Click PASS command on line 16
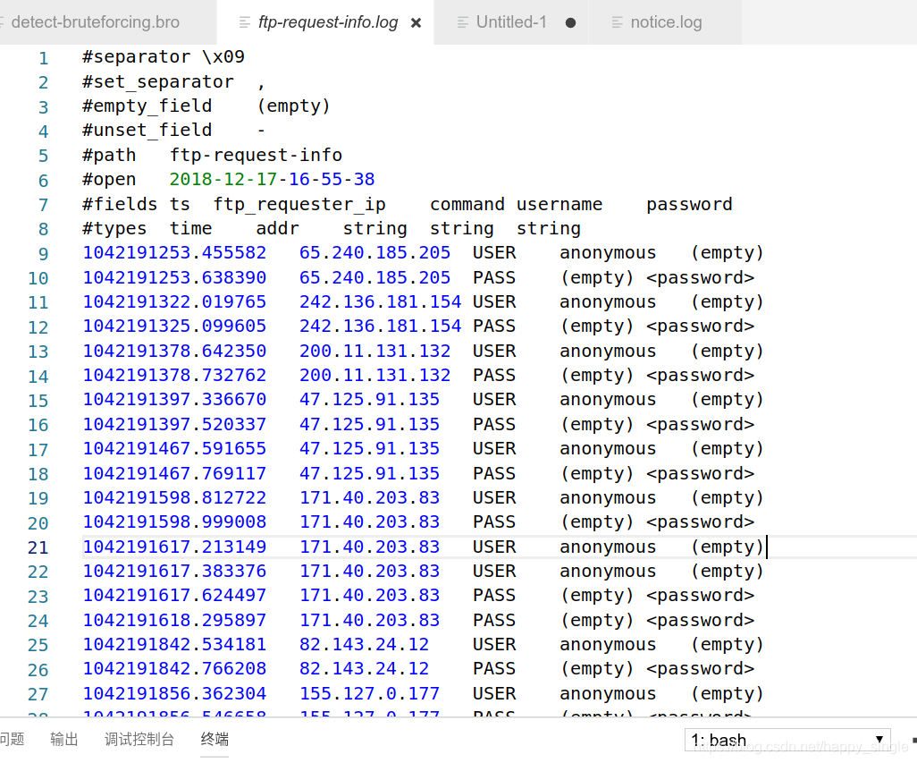917x763 pixels. (494, 424)
